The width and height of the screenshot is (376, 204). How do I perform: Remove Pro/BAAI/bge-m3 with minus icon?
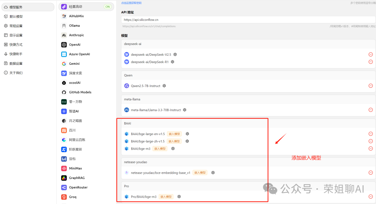tap(370, 197)
